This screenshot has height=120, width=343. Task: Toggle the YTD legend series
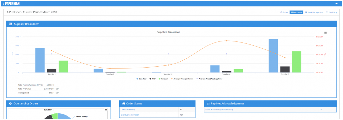(153, 79)
